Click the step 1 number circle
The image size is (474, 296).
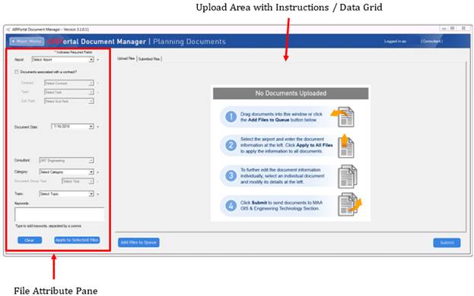point(231,117)
